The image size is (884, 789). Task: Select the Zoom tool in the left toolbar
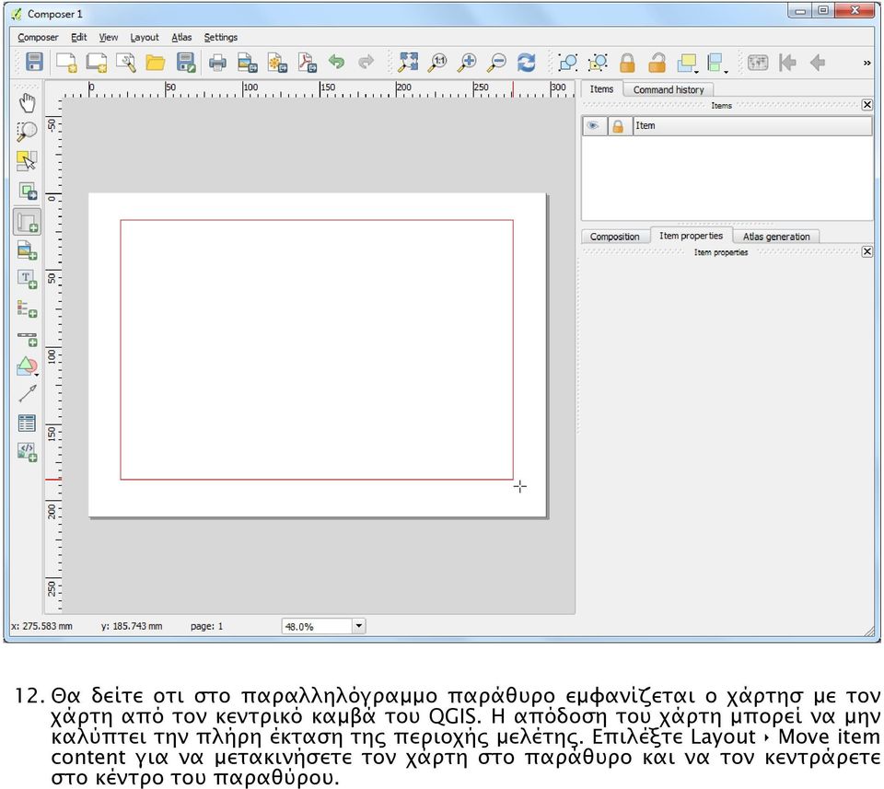[x=27, y=132]
